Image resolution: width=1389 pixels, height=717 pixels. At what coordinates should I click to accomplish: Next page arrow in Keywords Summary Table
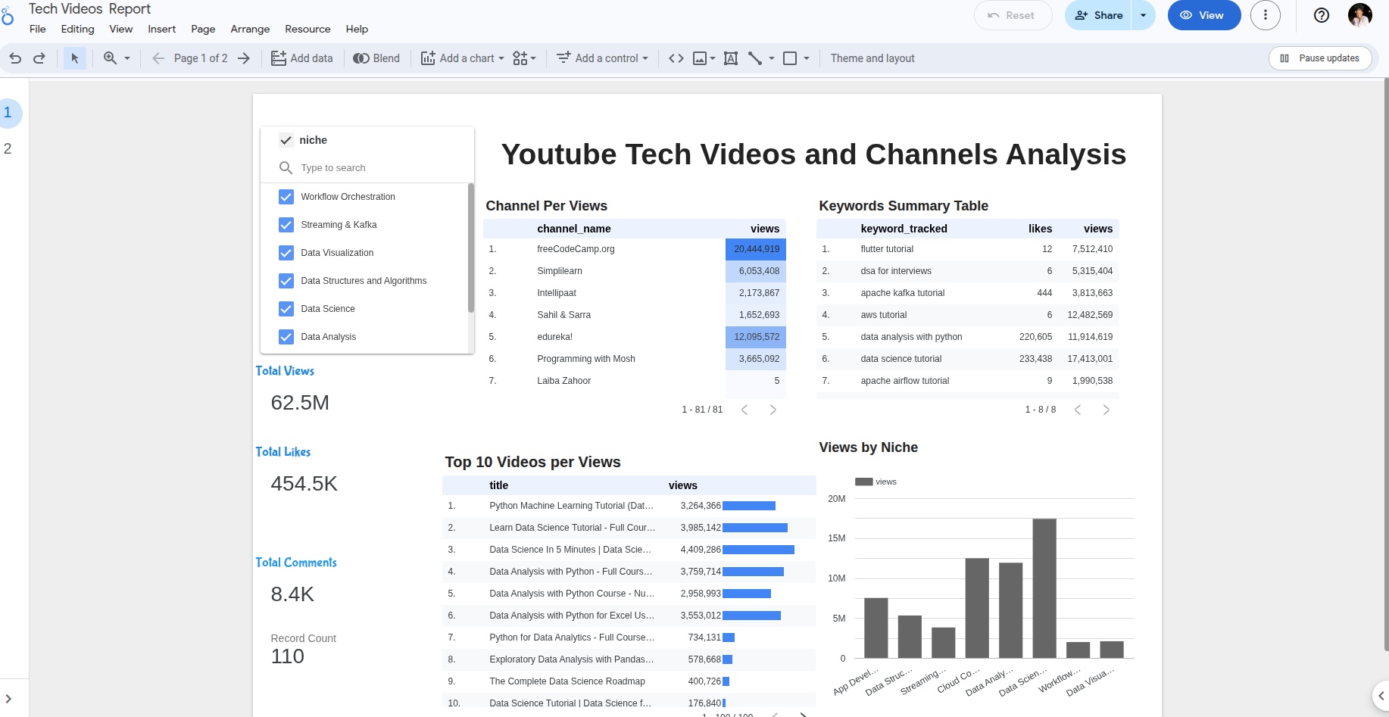(1107, 410)
